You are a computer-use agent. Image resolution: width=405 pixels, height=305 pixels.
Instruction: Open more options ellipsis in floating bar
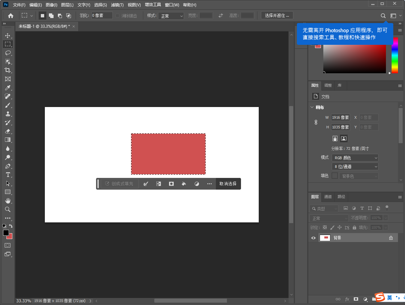[x=210, y=184]
